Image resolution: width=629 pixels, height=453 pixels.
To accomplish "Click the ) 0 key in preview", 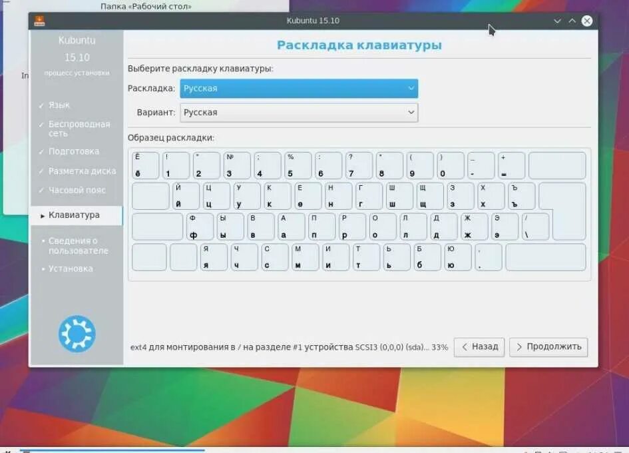I will click(451, 165).
